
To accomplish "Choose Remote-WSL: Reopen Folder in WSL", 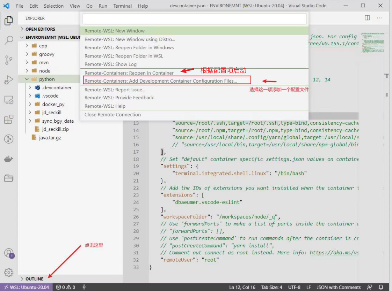I will coord(195,56).
